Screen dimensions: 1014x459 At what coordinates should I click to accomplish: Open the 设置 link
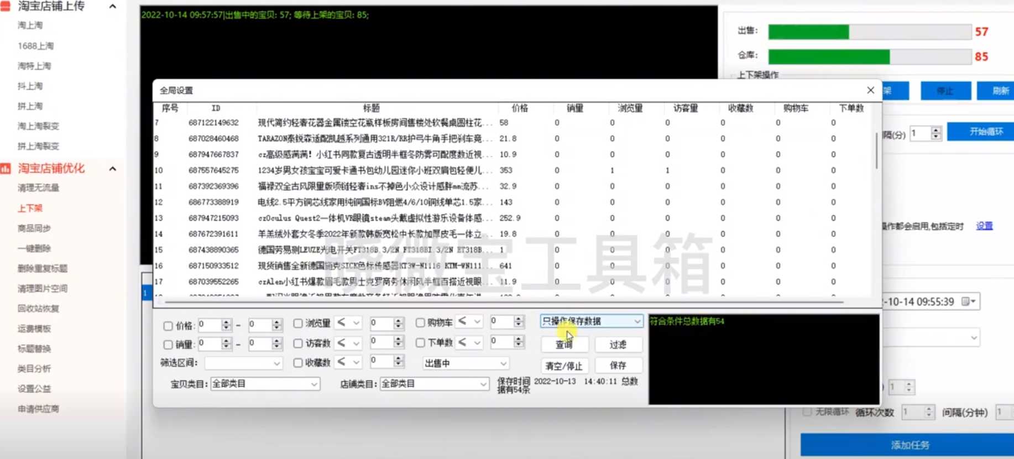[984, 226]
